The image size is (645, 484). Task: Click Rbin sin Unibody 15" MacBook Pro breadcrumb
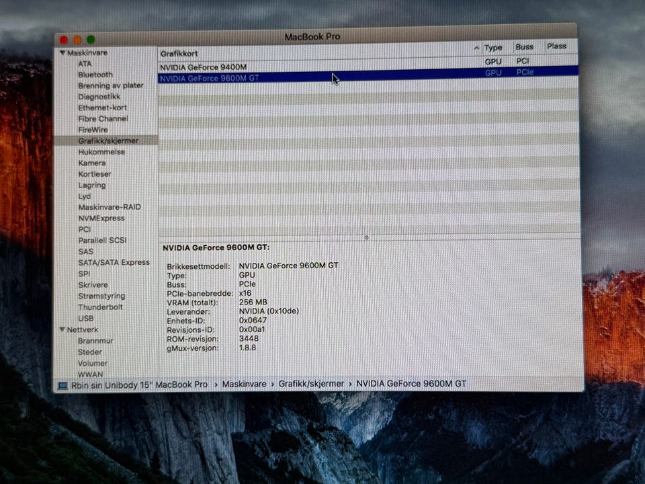(139, 385)
